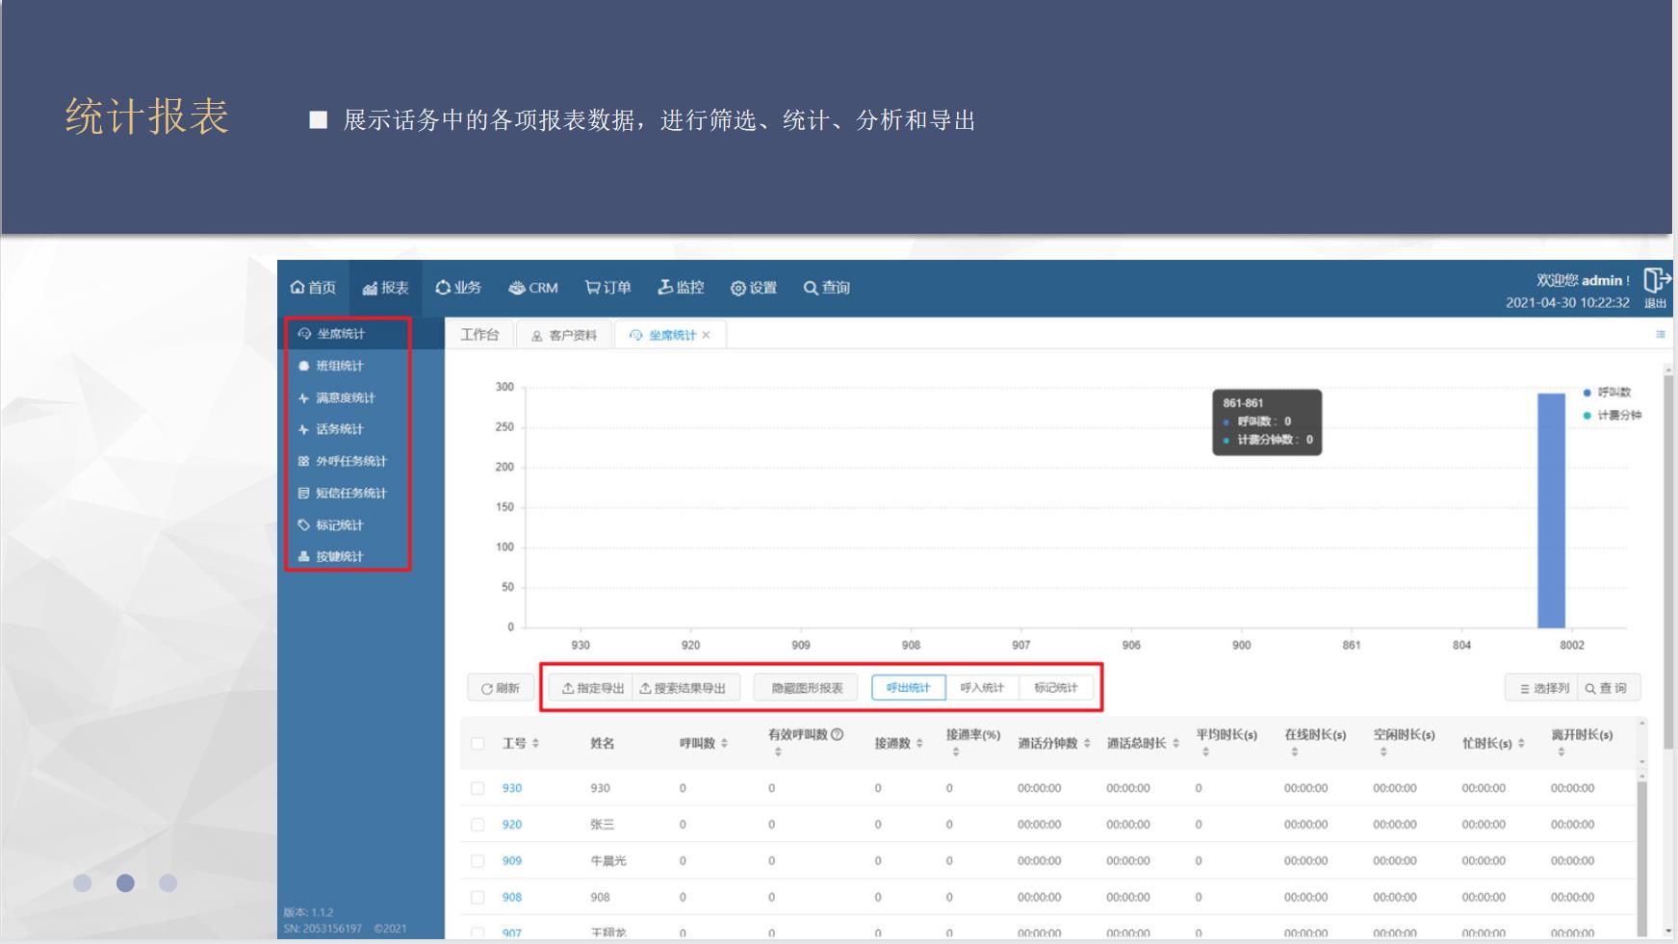This screenshot has width=1678, height=944.
Task: Open the CRM menu
Action: (533, 288)
